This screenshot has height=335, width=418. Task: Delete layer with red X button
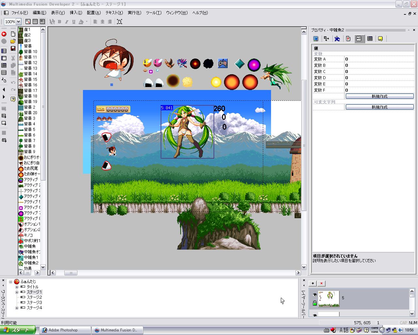(x=322, y=284)
